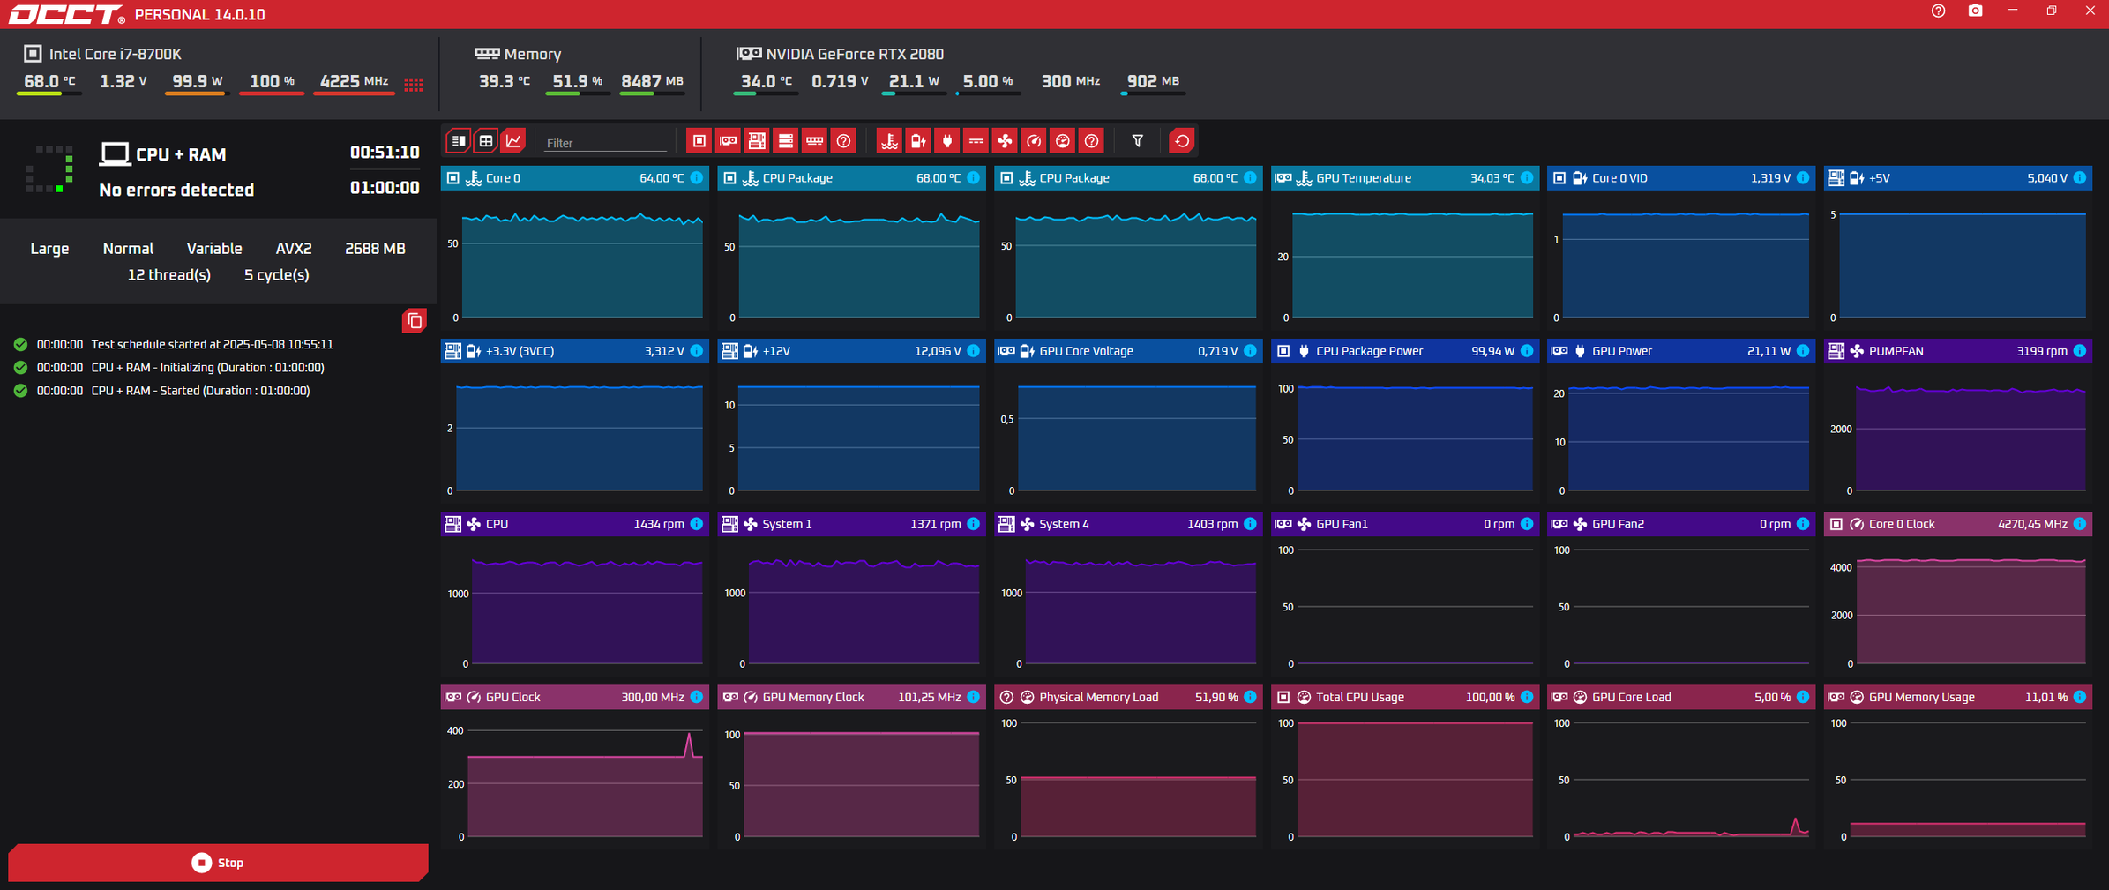2109x890 pixels.
Task: Take a screenshot with the camera icon
Action: click(x=1975, y=11)
